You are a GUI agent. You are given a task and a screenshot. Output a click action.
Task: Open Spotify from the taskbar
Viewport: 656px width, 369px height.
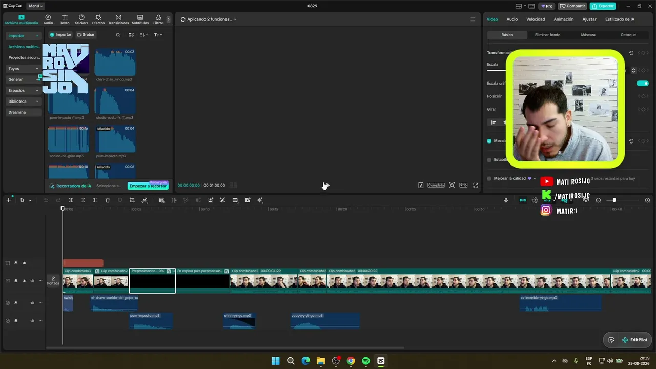[x=366, y=361]
